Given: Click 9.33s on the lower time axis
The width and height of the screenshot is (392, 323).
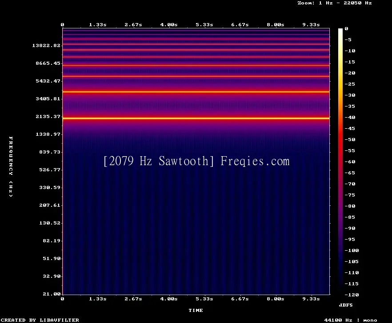Looking at the screenshot, I should 311,299.
